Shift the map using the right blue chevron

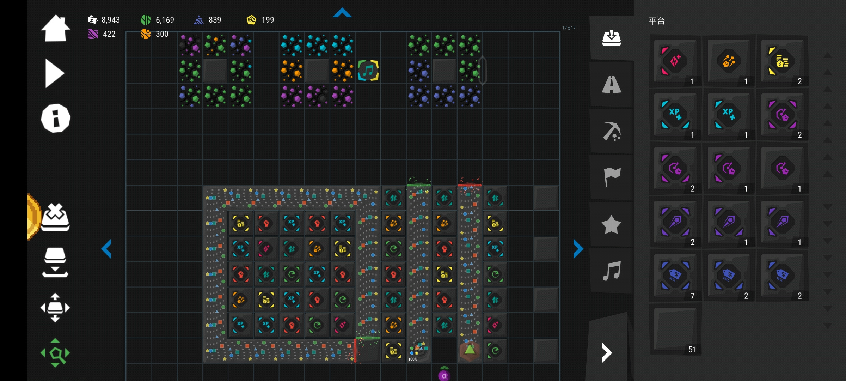(x=578, y=249)
